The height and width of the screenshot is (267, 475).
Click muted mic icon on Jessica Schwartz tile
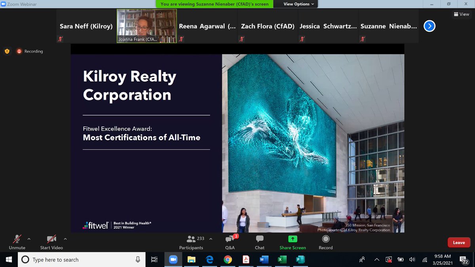[x=302, y=39]
